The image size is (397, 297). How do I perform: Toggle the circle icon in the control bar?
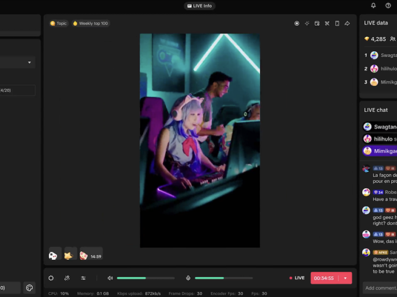click(51, 278)
